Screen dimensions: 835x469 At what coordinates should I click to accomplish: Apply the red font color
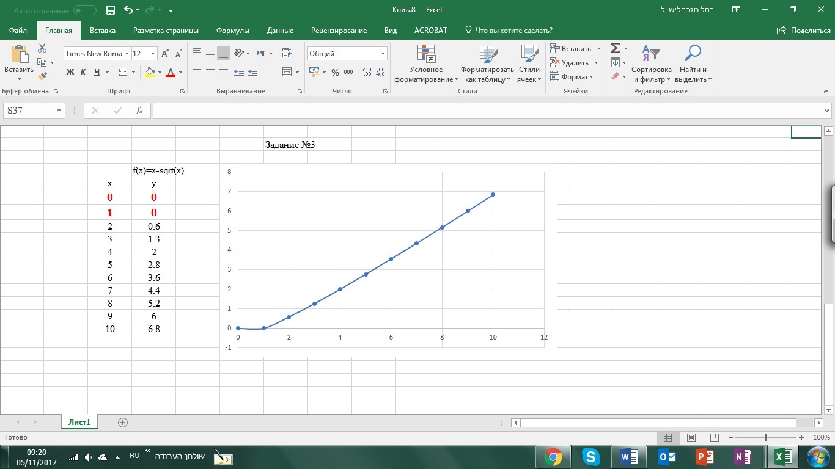click(x=171, y=72)
